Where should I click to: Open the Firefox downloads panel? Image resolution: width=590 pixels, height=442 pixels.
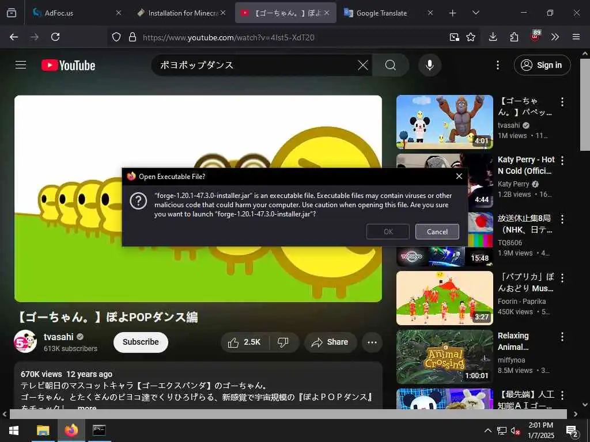(493, 37)
